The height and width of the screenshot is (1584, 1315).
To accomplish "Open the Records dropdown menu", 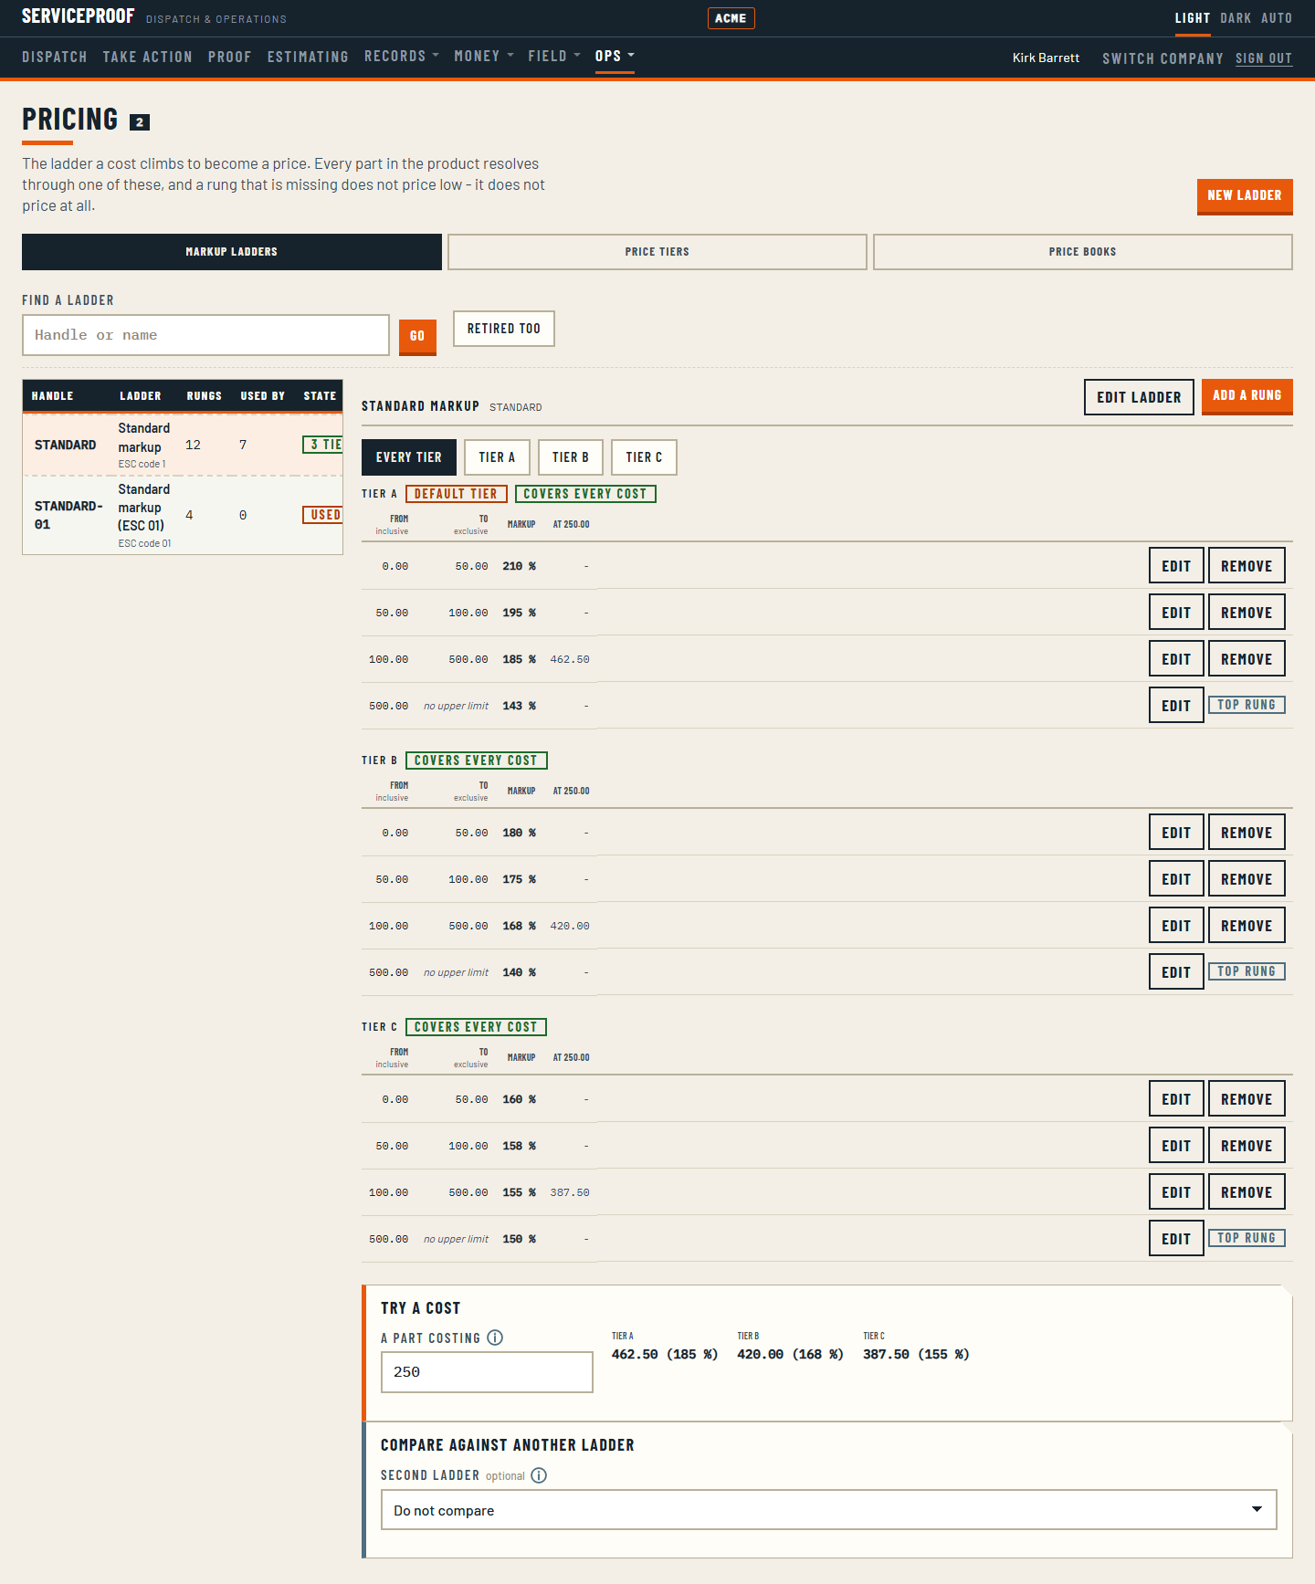I will [x=402, y=57].
